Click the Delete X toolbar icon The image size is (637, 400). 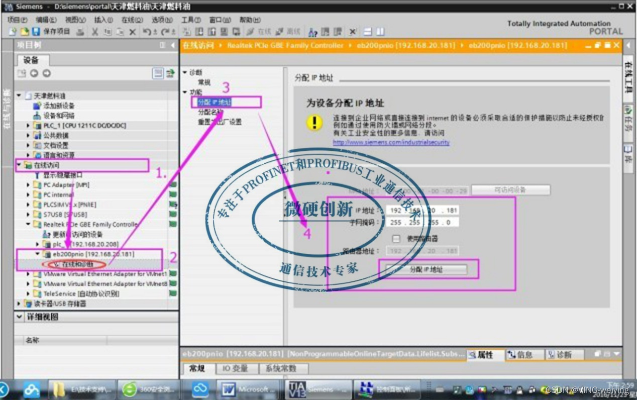click(x=133, y=32)
